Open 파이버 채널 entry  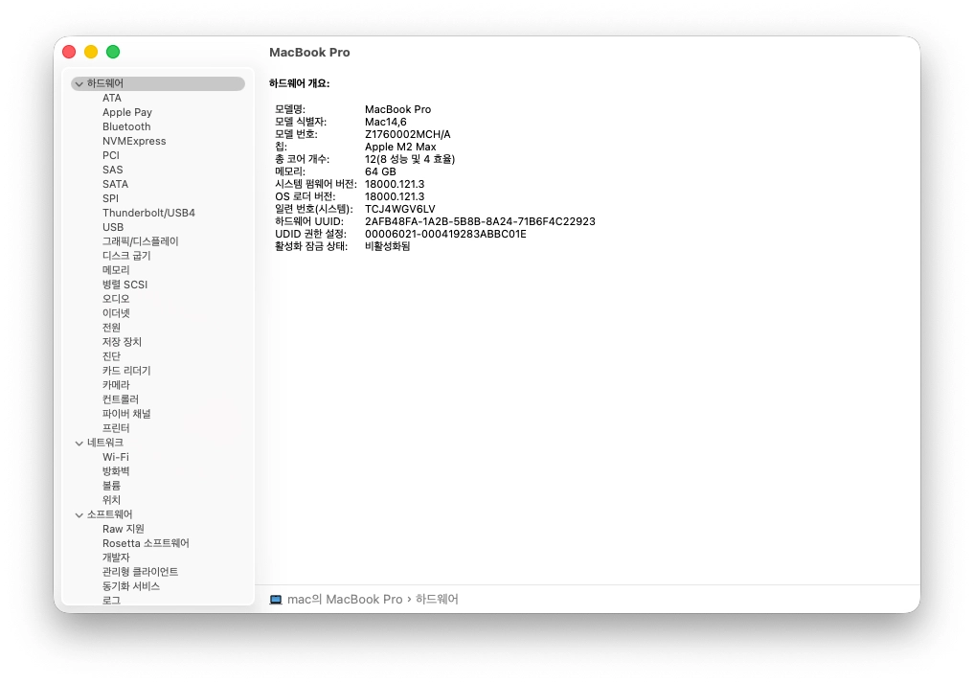(x=126, y=414)
